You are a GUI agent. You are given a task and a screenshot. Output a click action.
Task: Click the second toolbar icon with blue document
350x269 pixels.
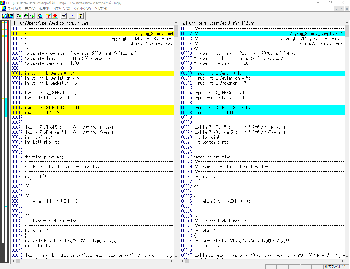click(11, 16)
